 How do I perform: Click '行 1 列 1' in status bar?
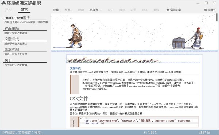150,132
